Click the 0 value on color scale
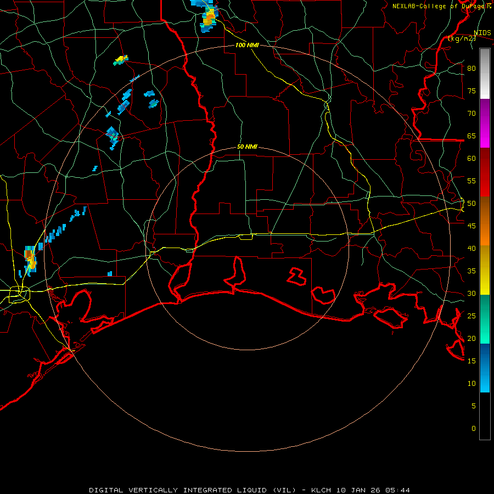The width and height of the screenshot is (494, 494). [474, 429]
